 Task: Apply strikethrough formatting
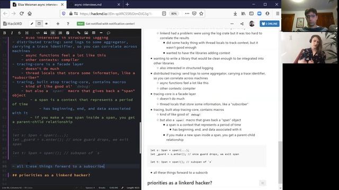click(x=19, y=33)
